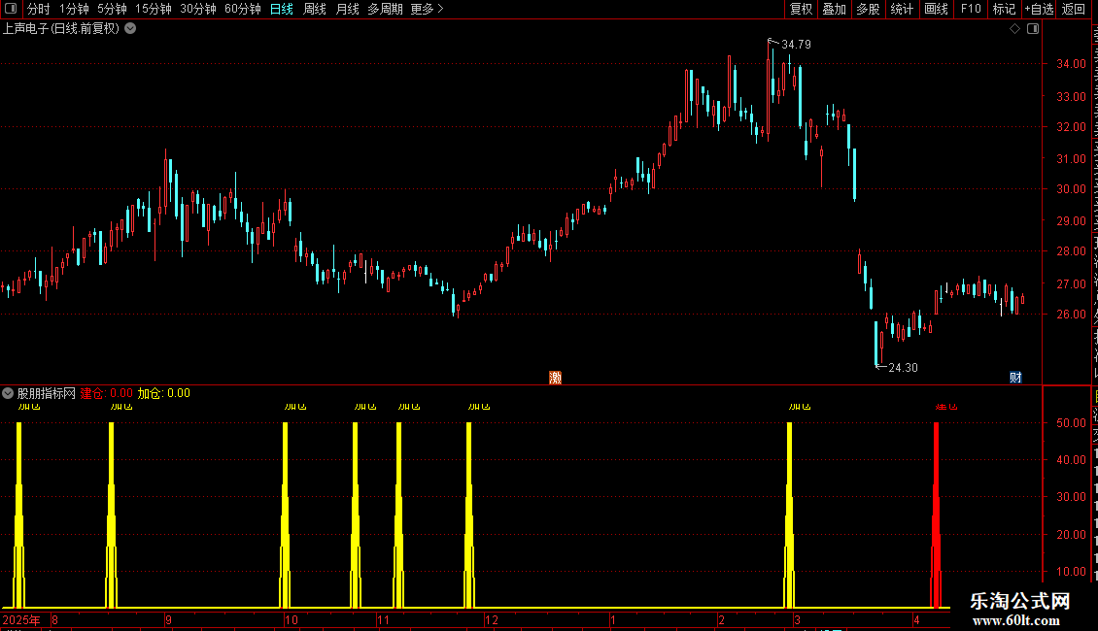The width and height of the screenshot is (1098, 631).
Task: Select the 30分钟 period tab
Action: (x=198, y=9)
